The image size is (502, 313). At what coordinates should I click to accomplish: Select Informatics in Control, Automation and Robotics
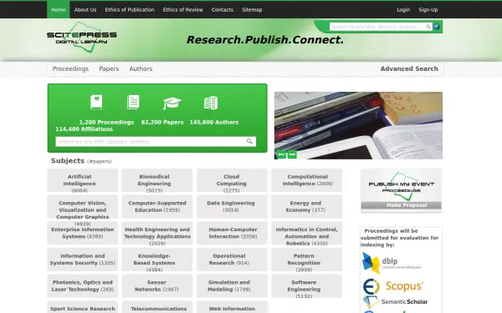307,233
